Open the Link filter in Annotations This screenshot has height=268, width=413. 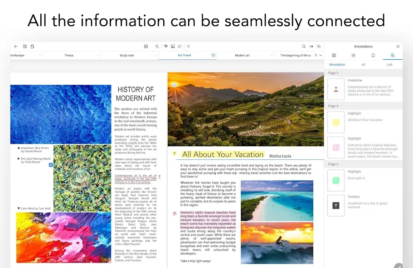(389, 64)
